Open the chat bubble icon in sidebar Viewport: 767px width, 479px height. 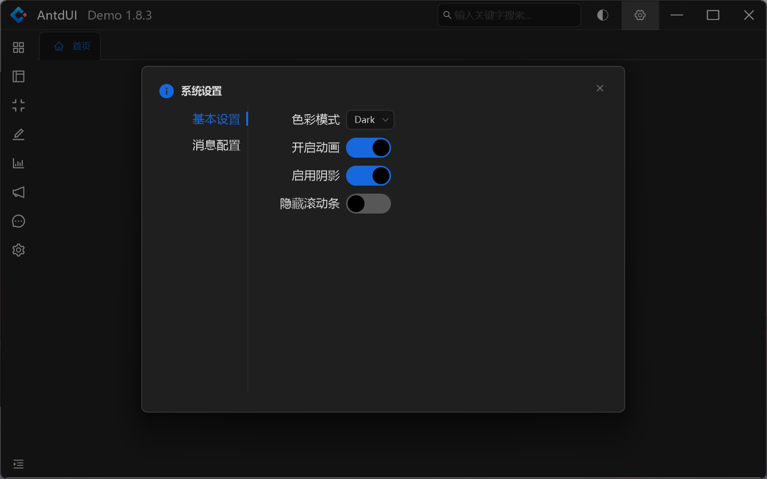[18, 221]
